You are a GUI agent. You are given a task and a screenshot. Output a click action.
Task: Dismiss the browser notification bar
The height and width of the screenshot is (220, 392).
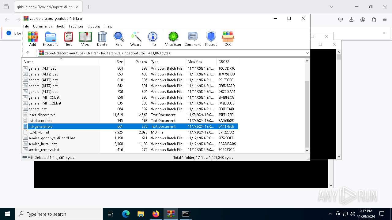384,33
